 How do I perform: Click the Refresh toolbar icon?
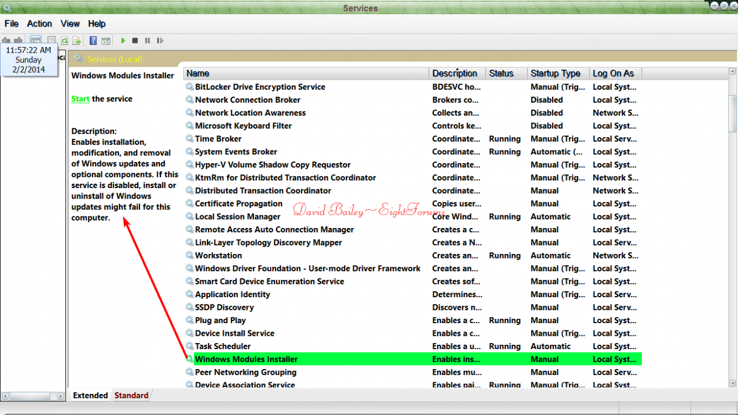pyautogui.click(x=64, y=40)
